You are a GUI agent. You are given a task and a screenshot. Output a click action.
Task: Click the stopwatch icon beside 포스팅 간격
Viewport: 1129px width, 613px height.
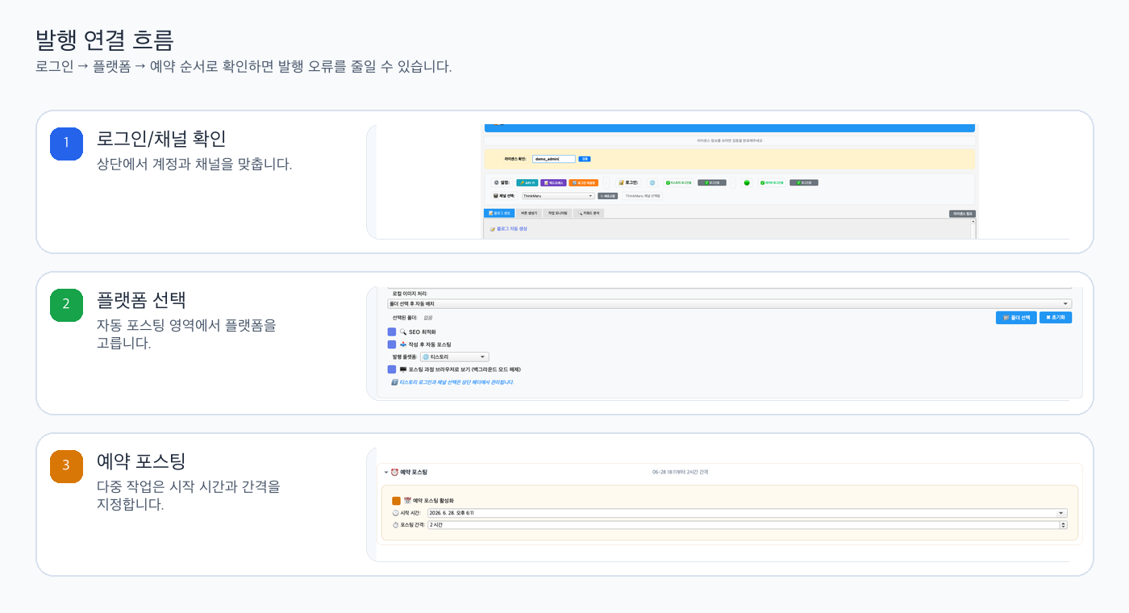395,525
